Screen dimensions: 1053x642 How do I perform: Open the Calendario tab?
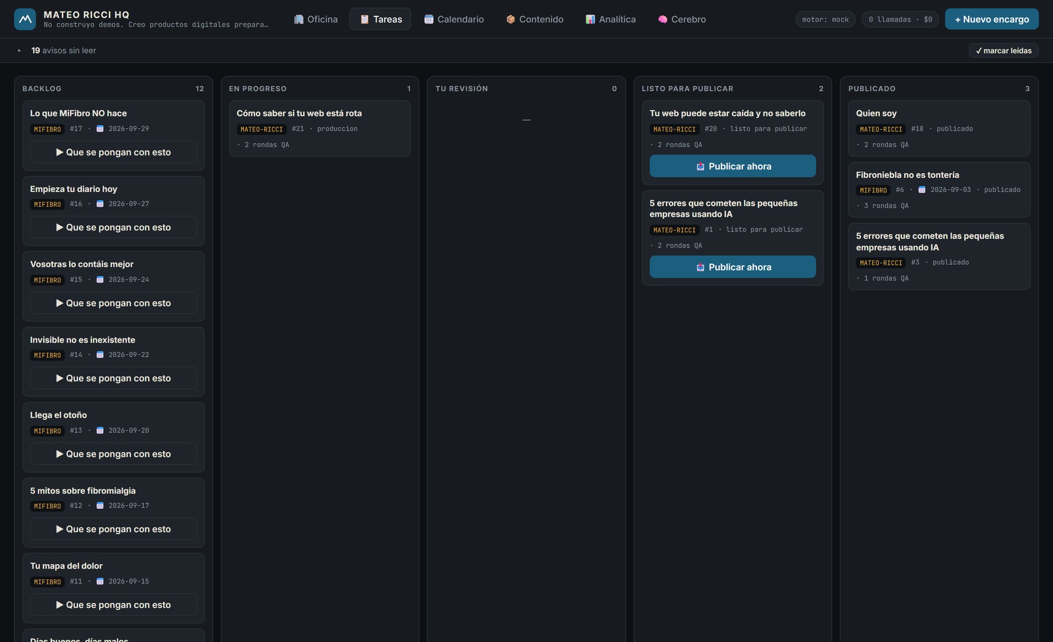454,19
